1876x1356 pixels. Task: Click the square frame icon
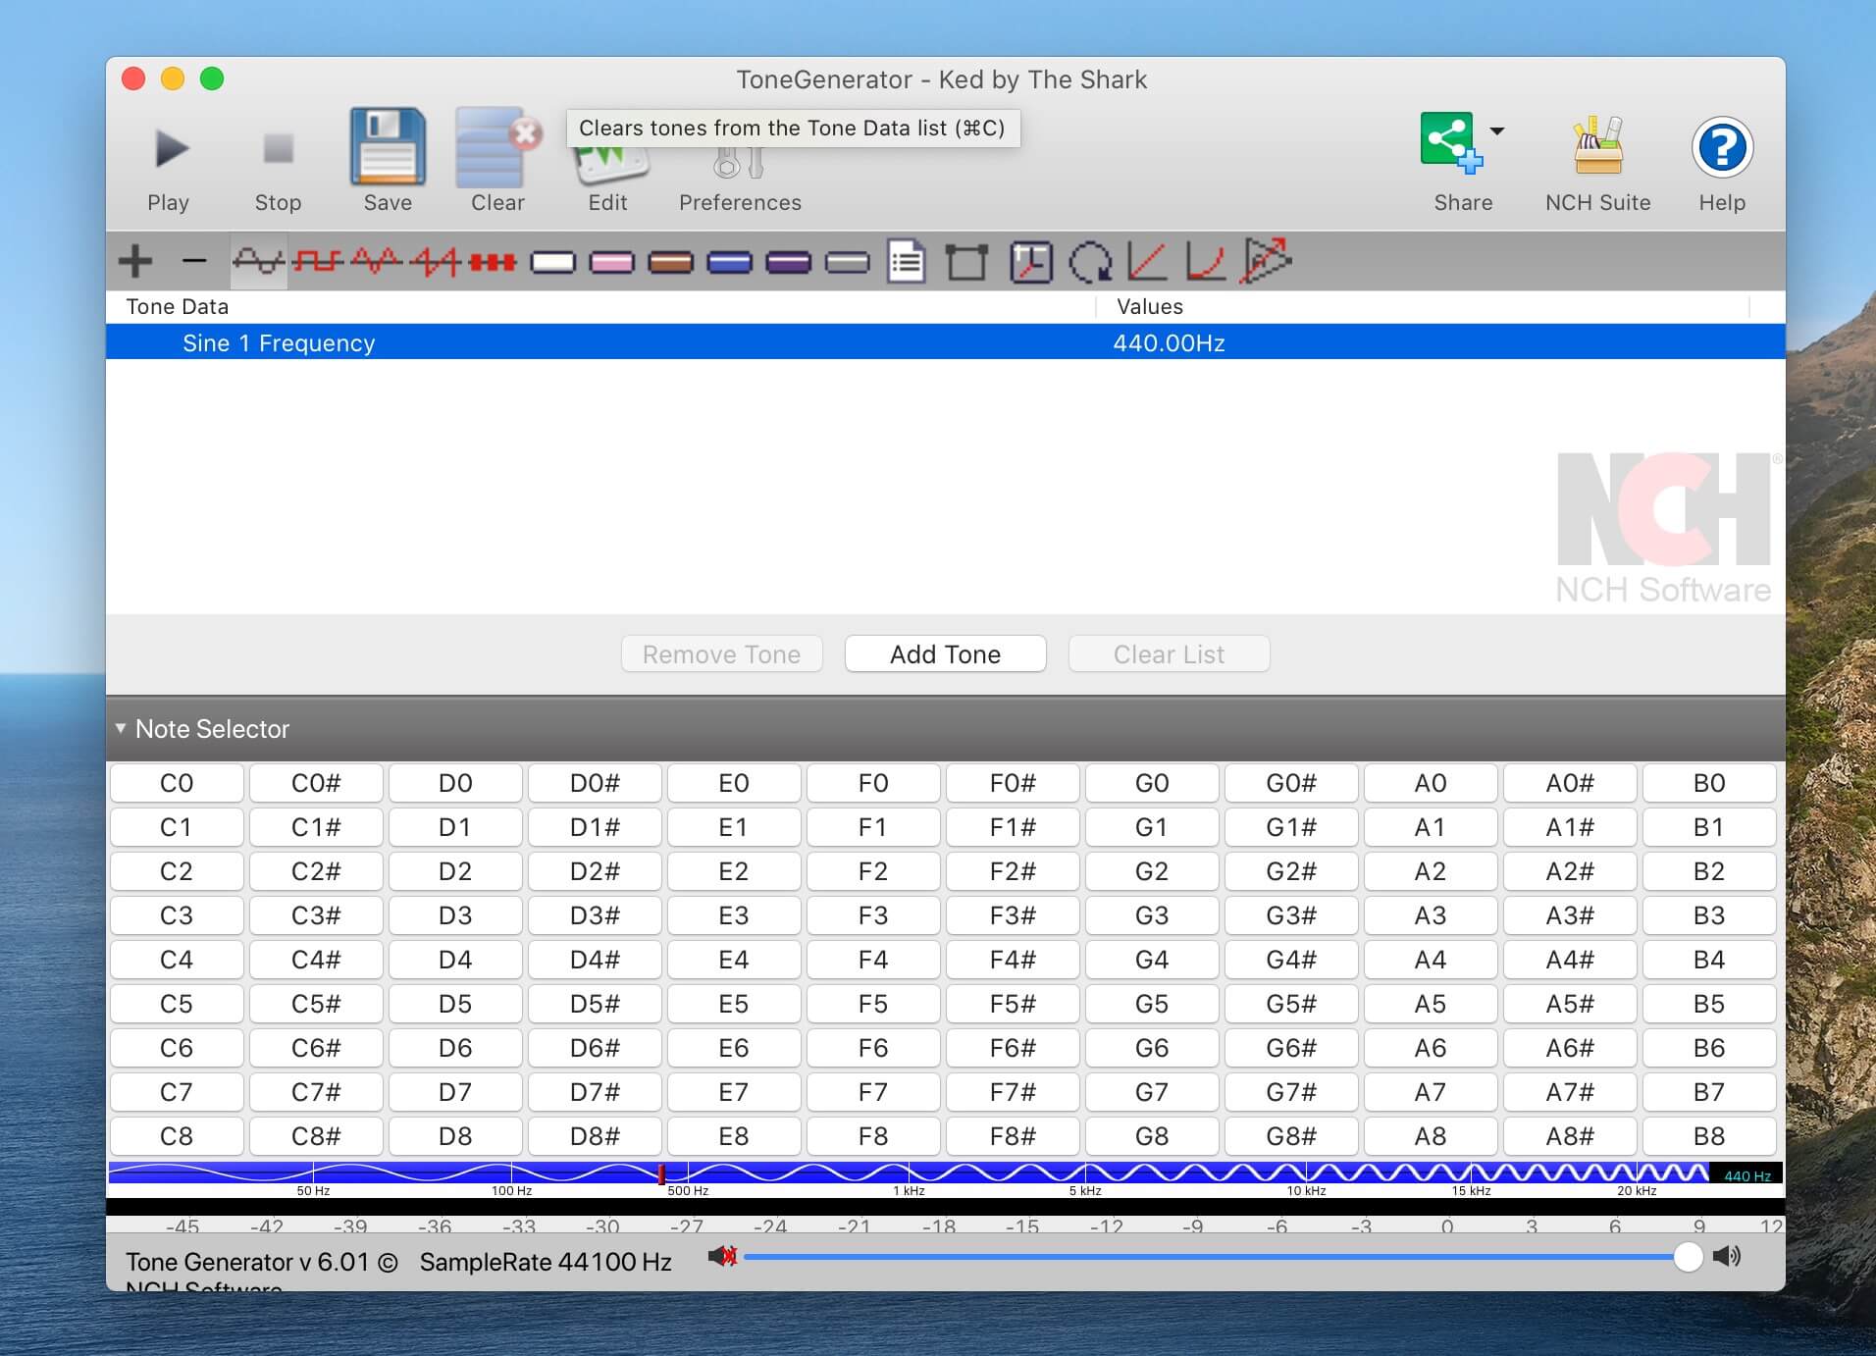point(966,262)
